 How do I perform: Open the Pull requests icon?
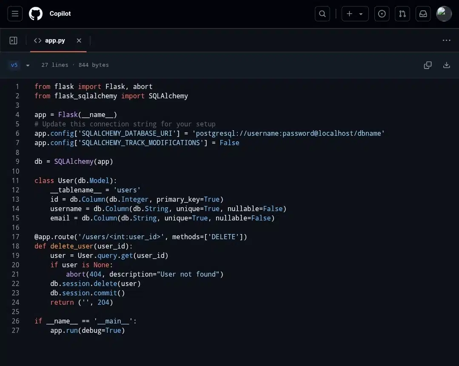point(402,14)
